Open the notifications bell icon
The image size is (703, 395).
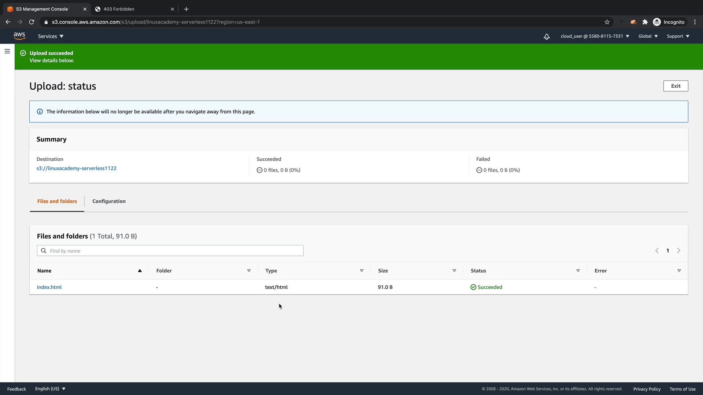click(x=547, y=37)
